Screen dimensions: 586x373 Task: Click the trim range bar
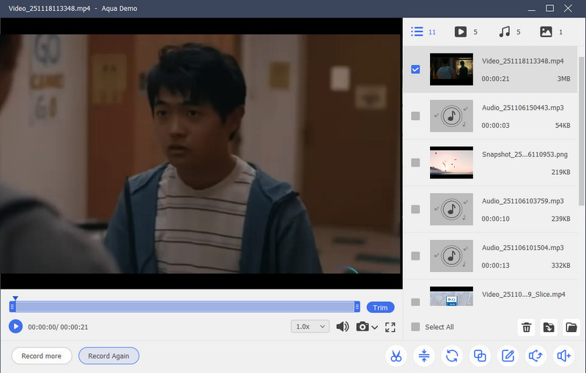click(x=185, y=306)
